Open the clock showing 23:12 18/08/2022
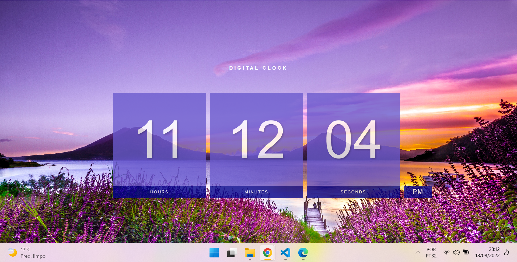The image size is (517, 262). (487, 253)
